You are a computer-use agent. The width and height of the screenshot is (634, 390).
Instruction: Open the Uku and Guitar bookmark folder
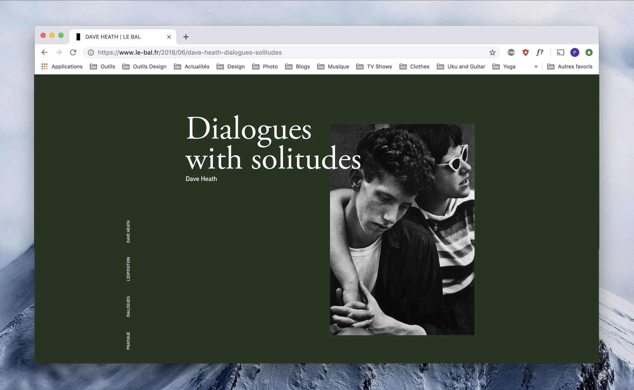461,67
